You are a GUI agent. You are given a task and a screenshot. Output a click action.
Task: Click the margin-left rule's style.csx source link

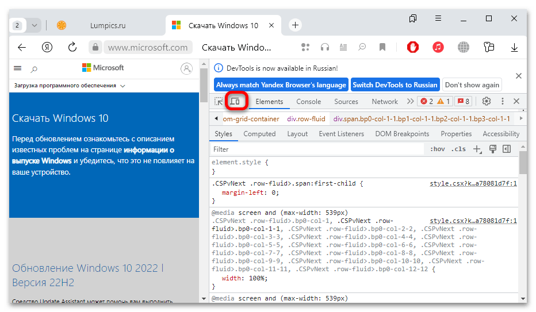tap(473, 184)
